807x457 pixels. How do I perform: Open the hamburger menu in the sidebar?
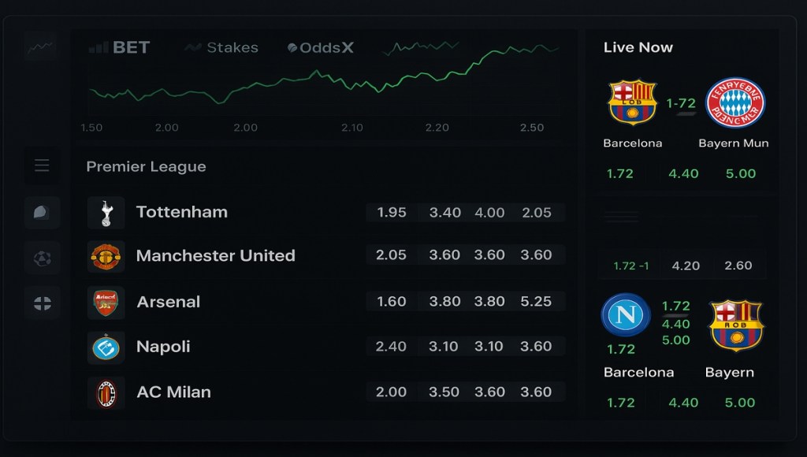click(41, 165)
